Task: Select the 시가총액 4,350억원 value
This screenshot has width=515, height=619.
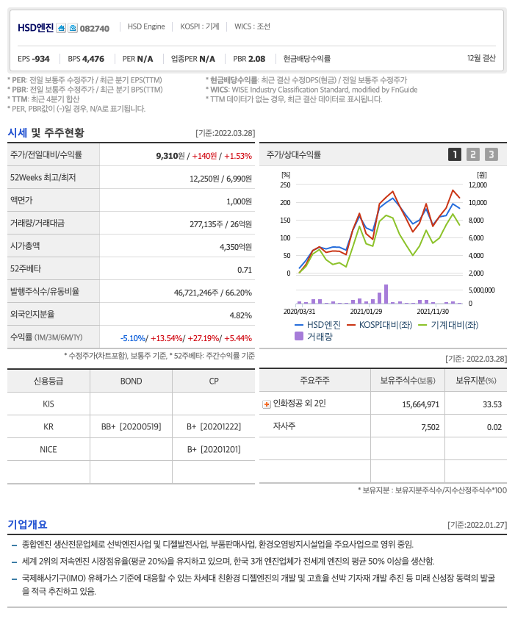Action: click(x=236, y=247)
